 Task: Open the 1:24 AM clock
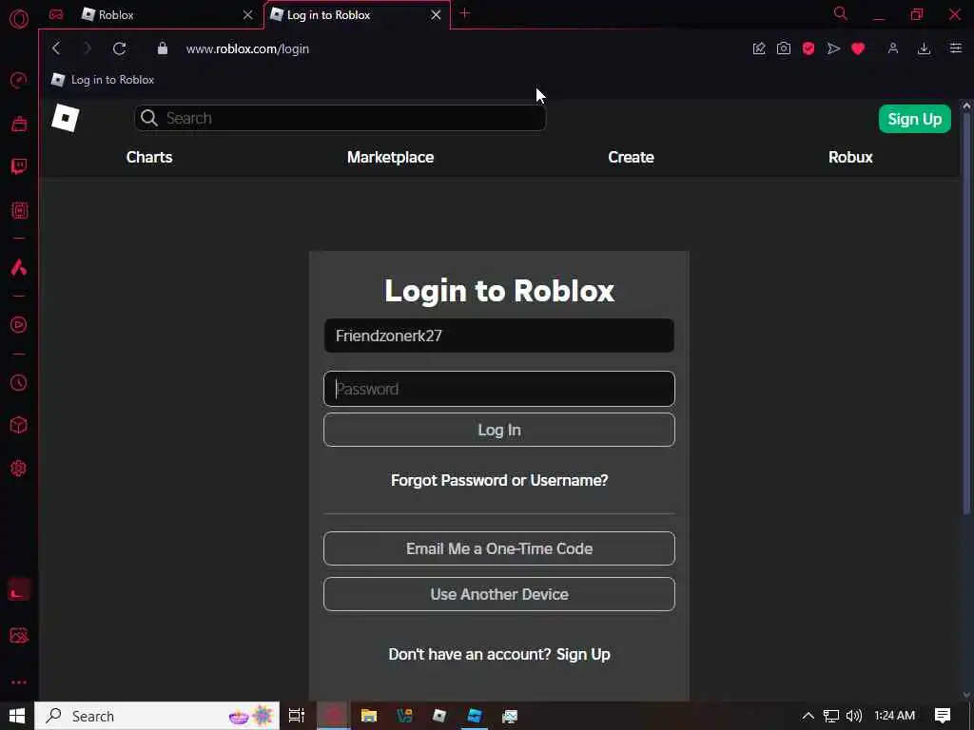(894, 716)
